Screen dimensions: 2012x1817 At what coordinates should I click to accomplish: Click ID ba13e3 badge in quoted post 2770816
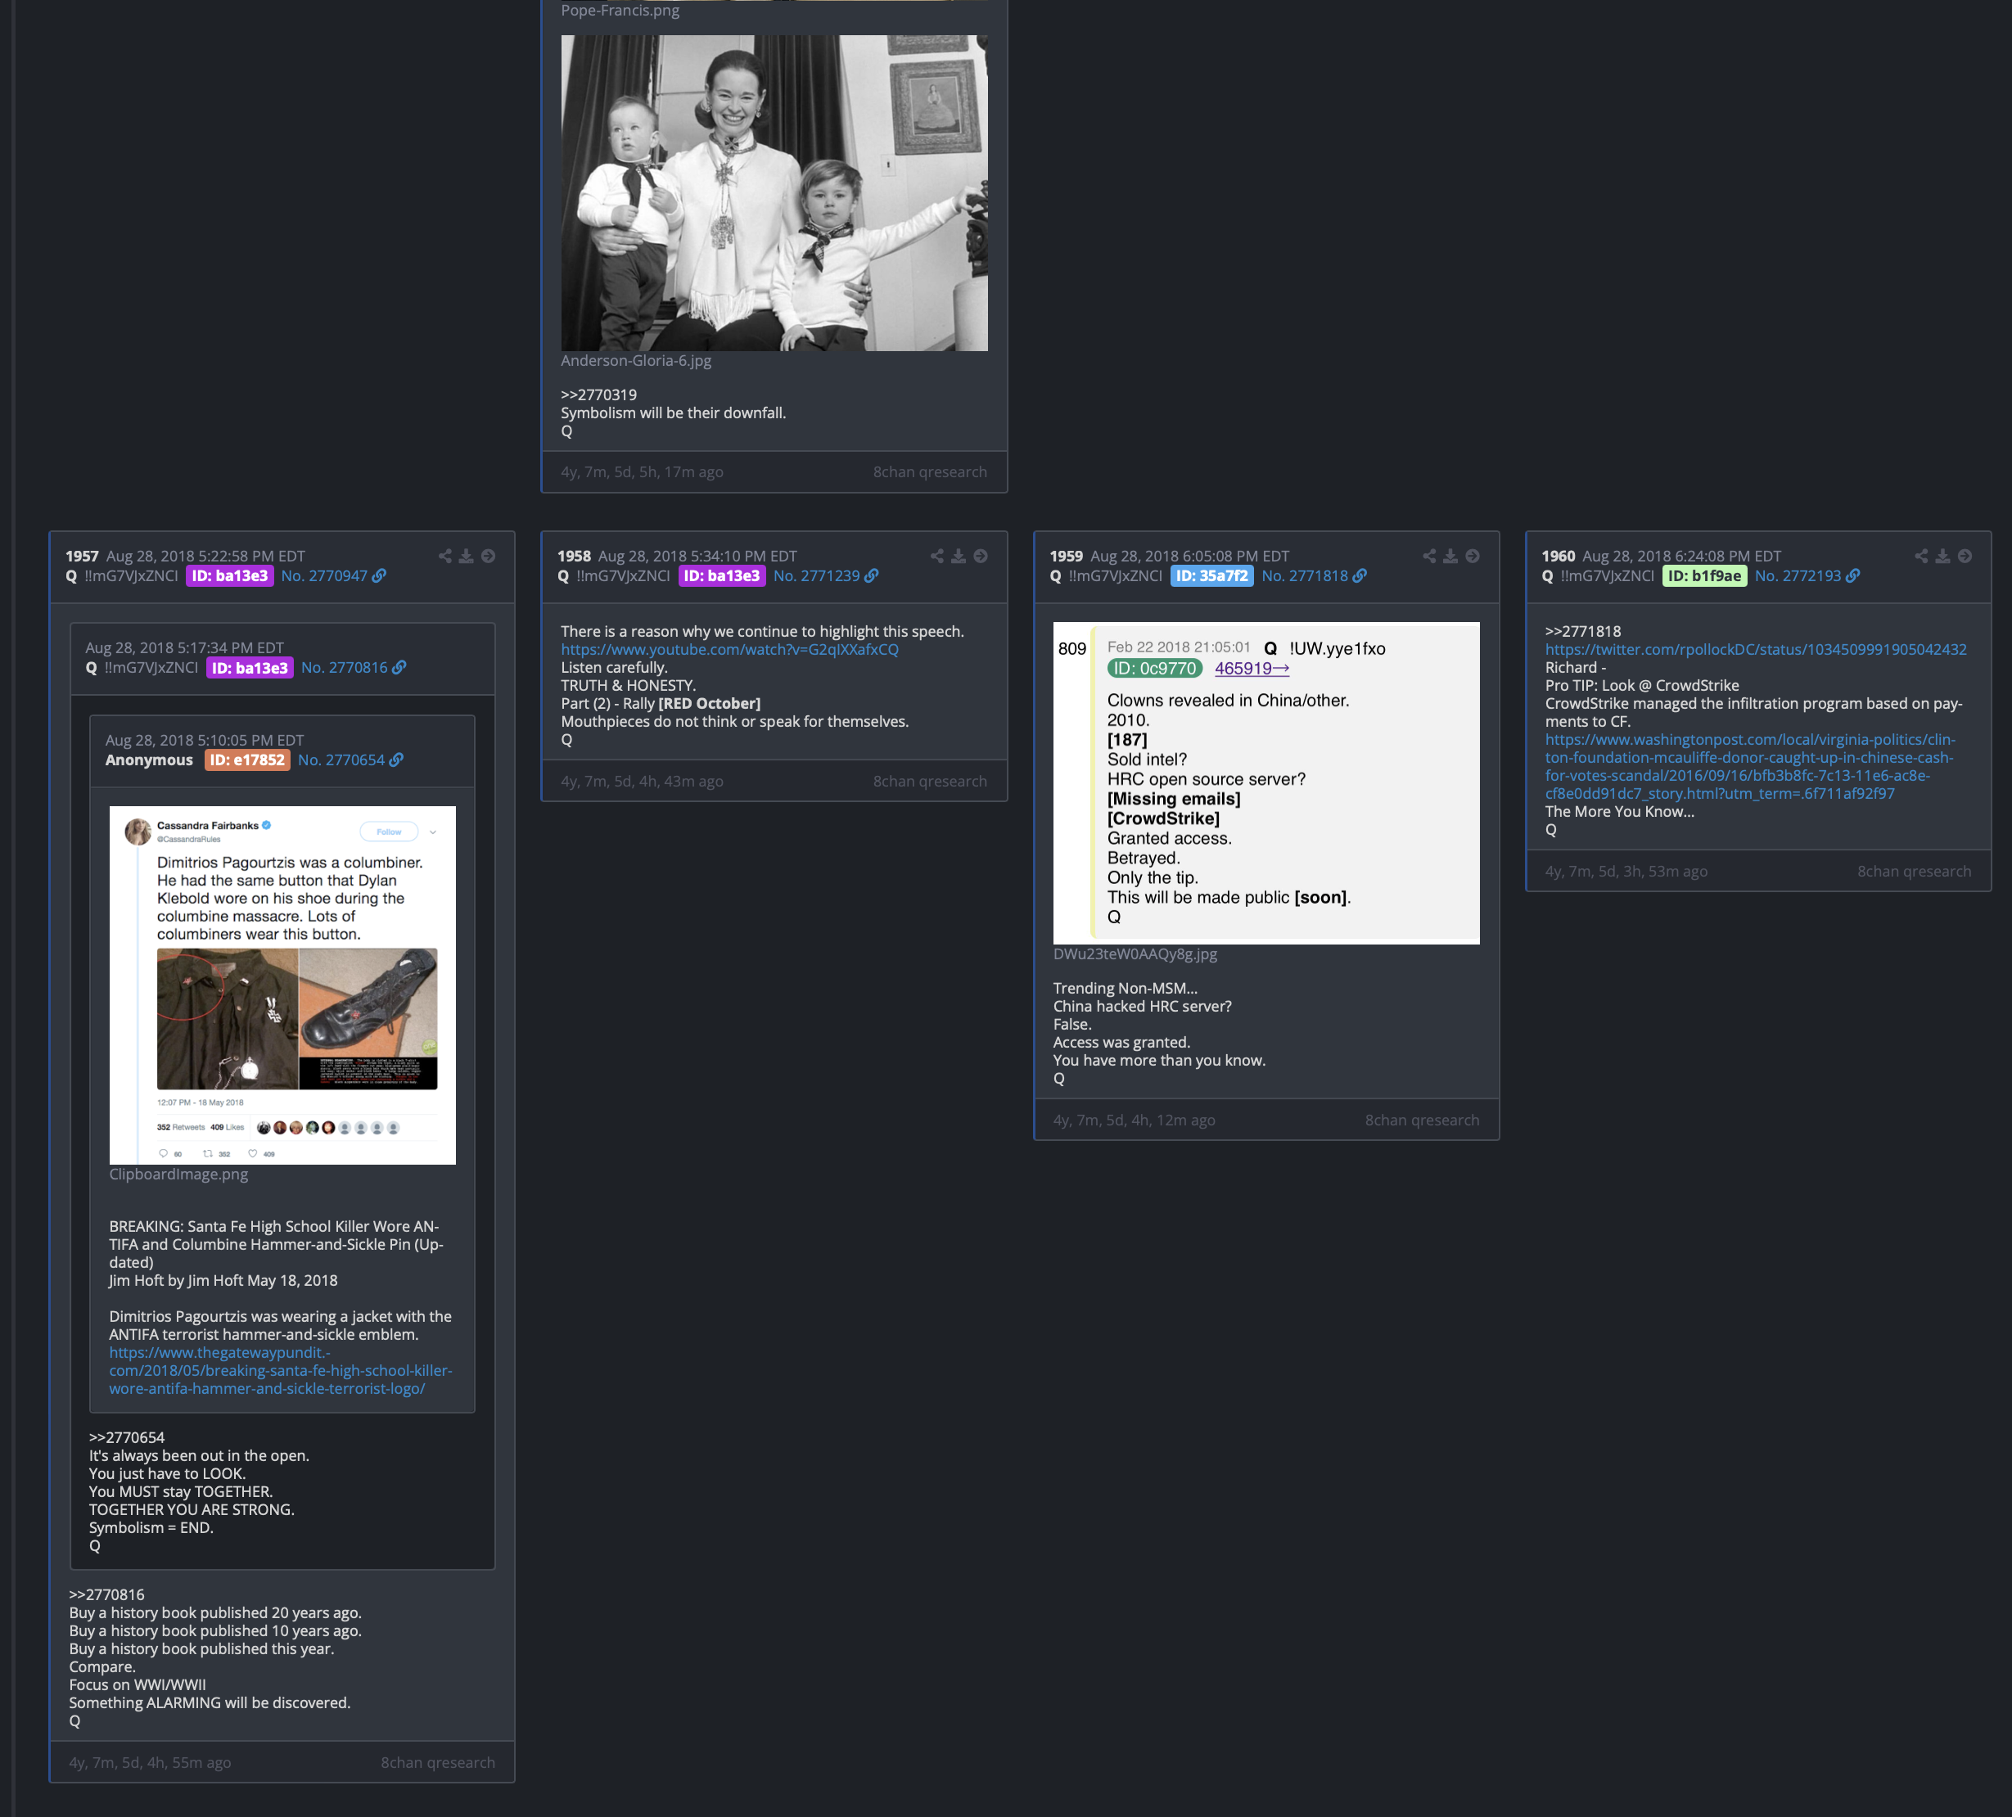pos(250,668)
